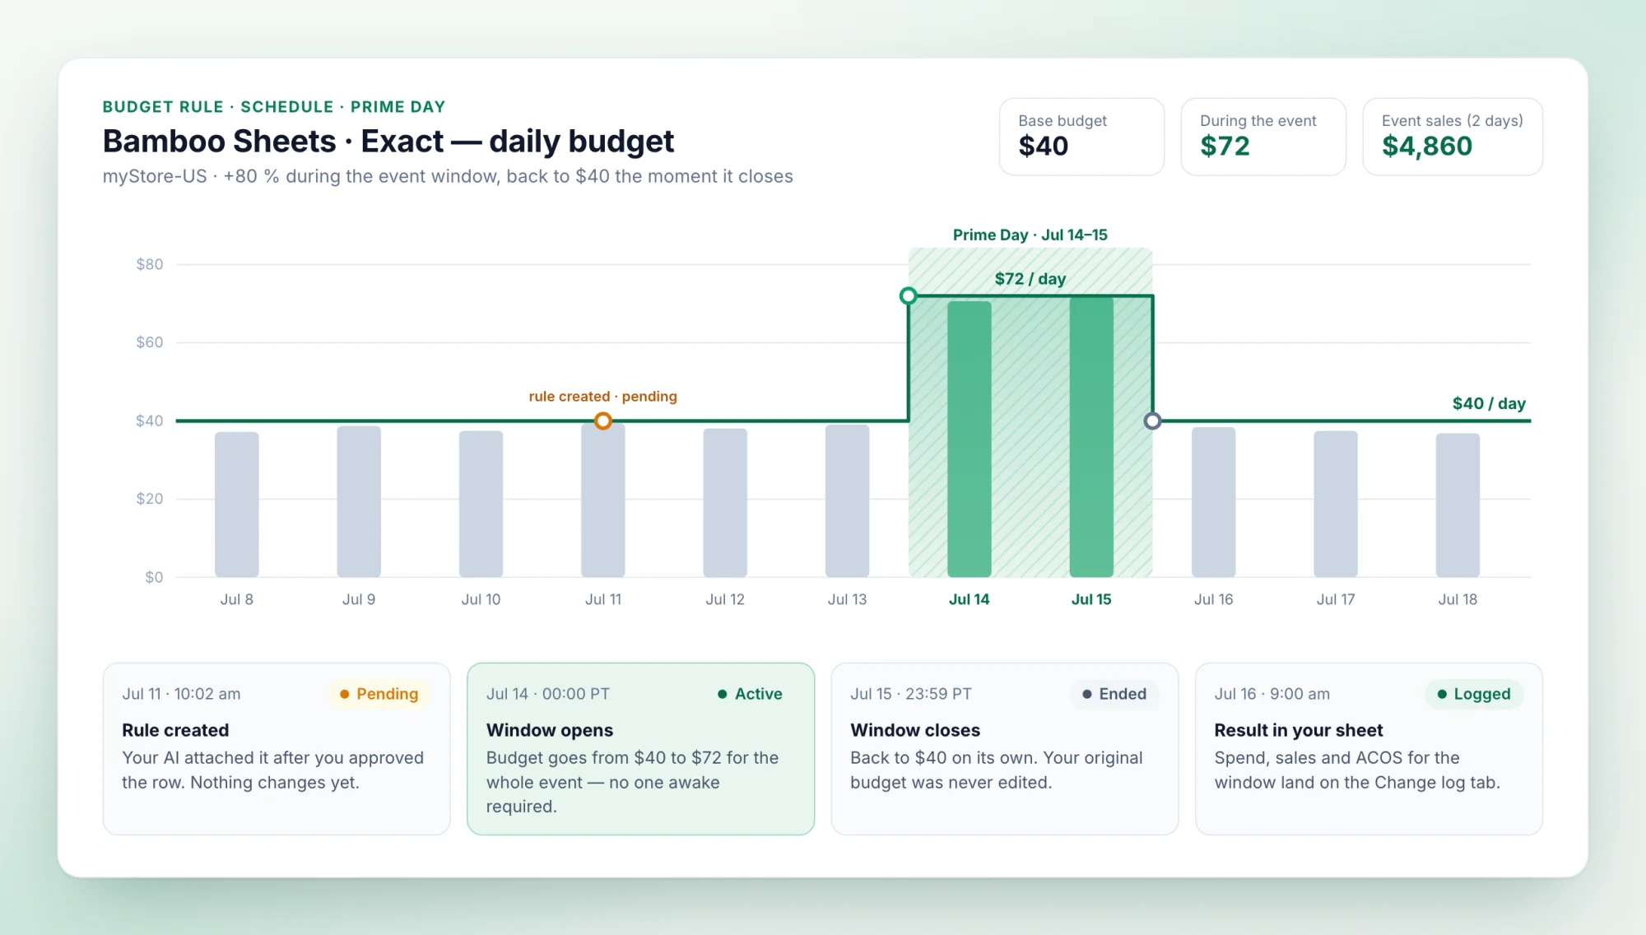
Task: Click the Active status badge
Action: [x=750, y=694]
